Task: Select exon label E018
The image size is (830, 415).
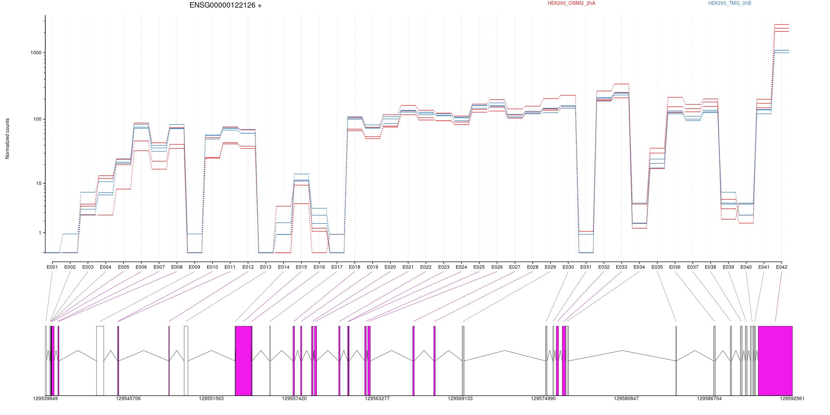Action: 354,267
